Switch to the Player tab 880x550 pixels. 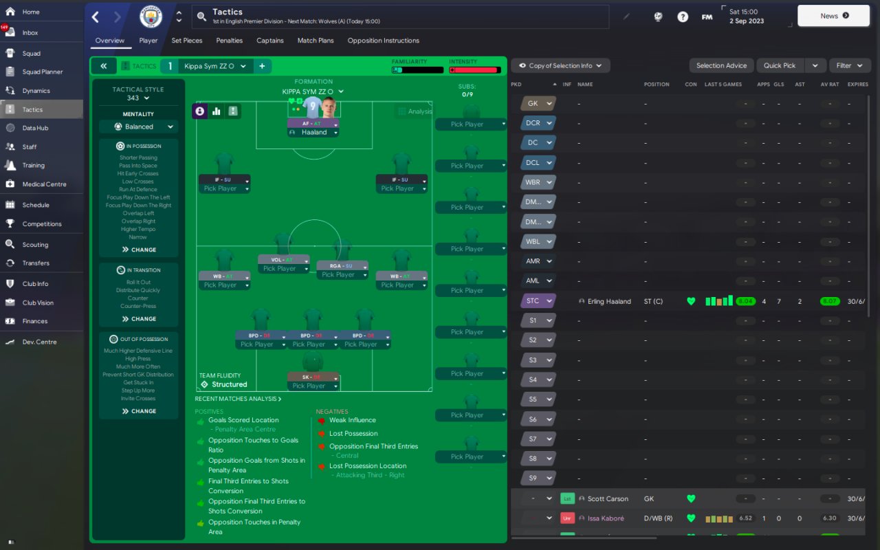pos(148,41)
